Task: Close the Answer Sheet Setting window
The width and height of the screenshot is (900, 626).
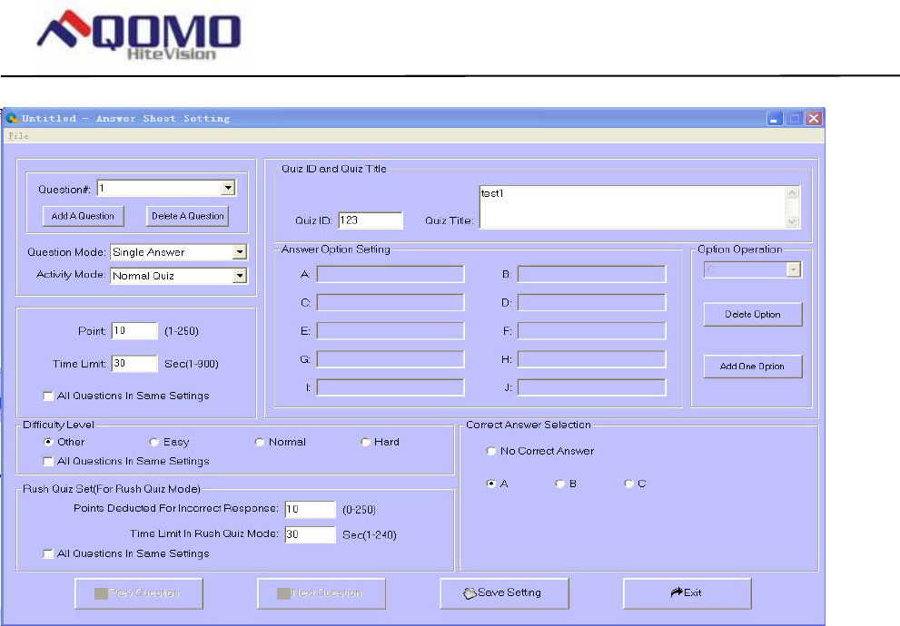Action: 814,119
